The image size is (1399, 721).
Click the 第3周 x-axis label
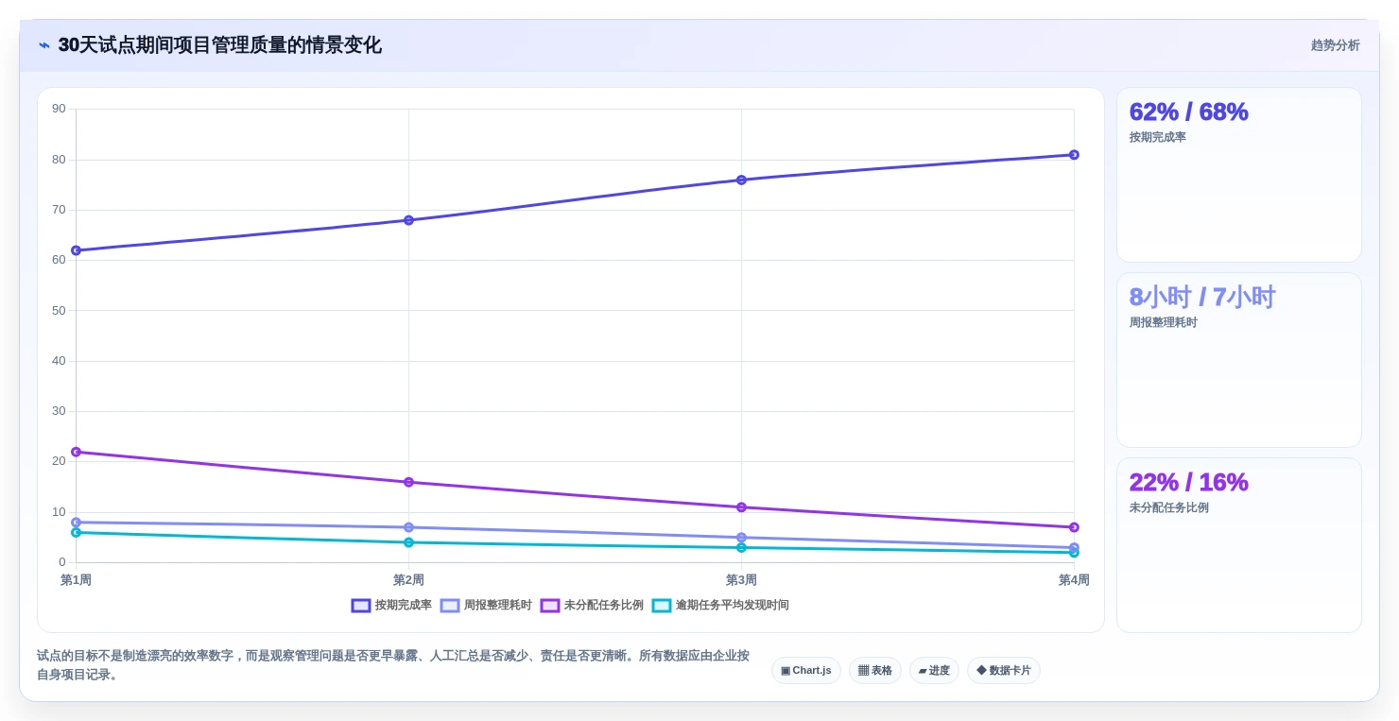coord(741,580)
